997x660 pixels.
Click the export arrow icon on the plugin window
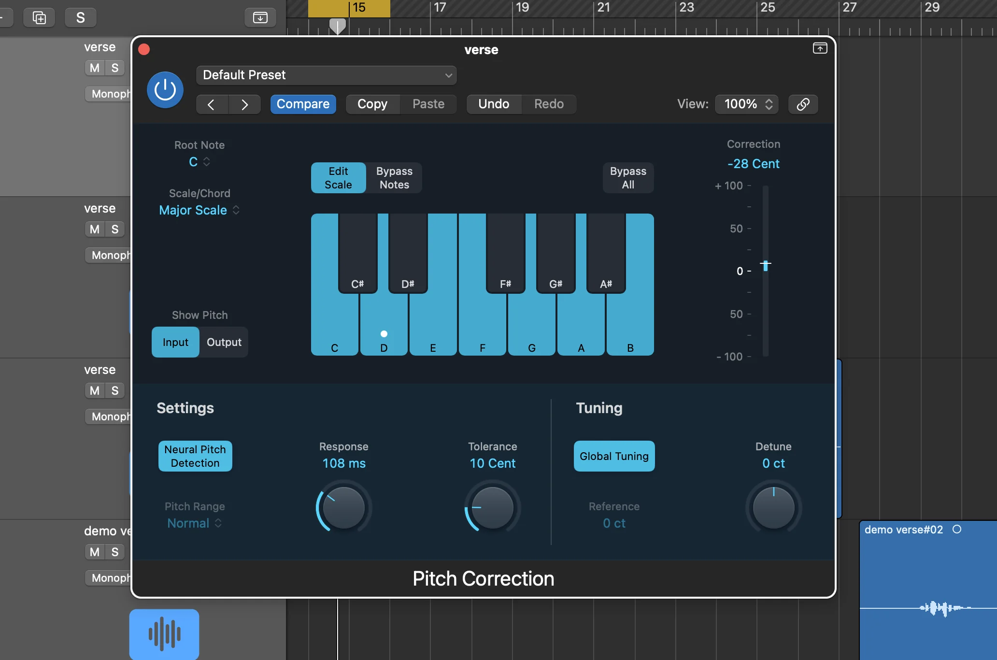point(819,48)
